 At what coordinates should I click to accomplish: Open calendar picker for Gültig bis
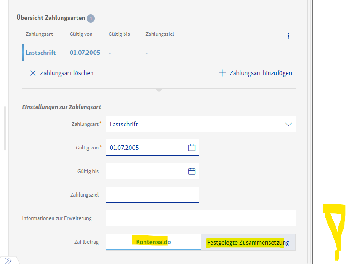192,171
